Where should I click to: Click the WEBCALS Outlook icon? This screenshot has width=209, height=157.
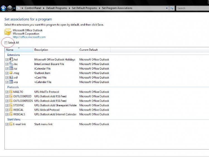(11, 114)
